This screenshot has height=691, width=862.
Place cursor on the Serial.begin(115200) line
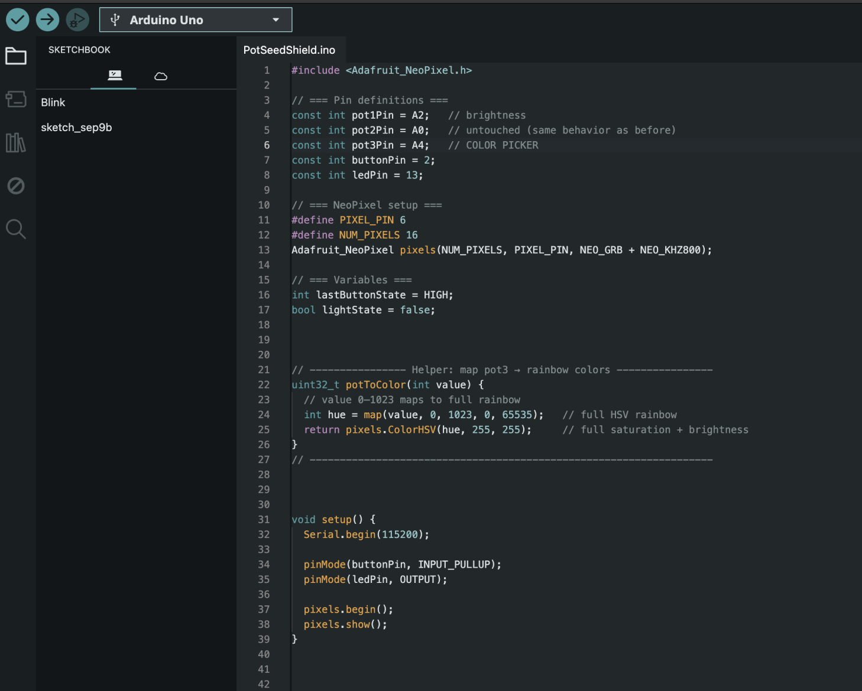point(366,534)
